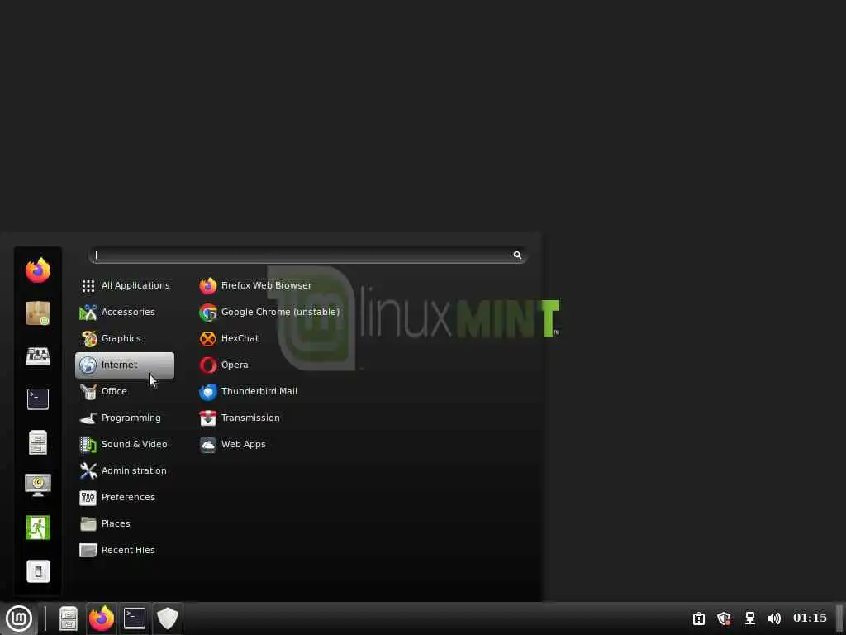Launch Firefox Web Browser by its label
Screen dimensions: 846x635
267,285
